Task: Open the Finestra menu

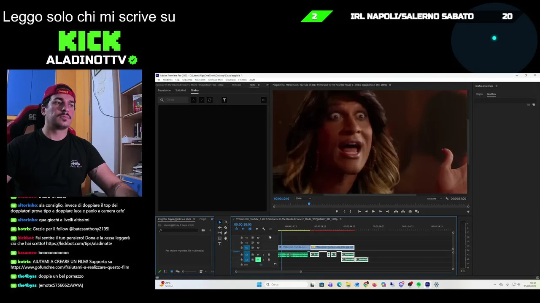Action: point(243,80)
